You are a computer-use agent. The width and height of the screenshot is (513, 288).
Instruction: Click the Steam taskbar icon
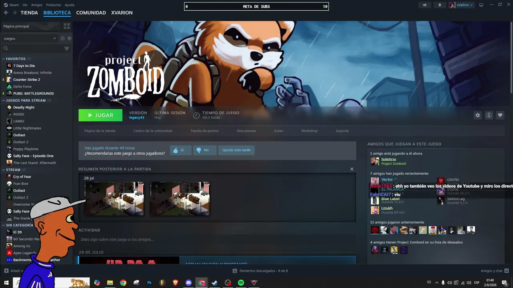tap(215, 283)
